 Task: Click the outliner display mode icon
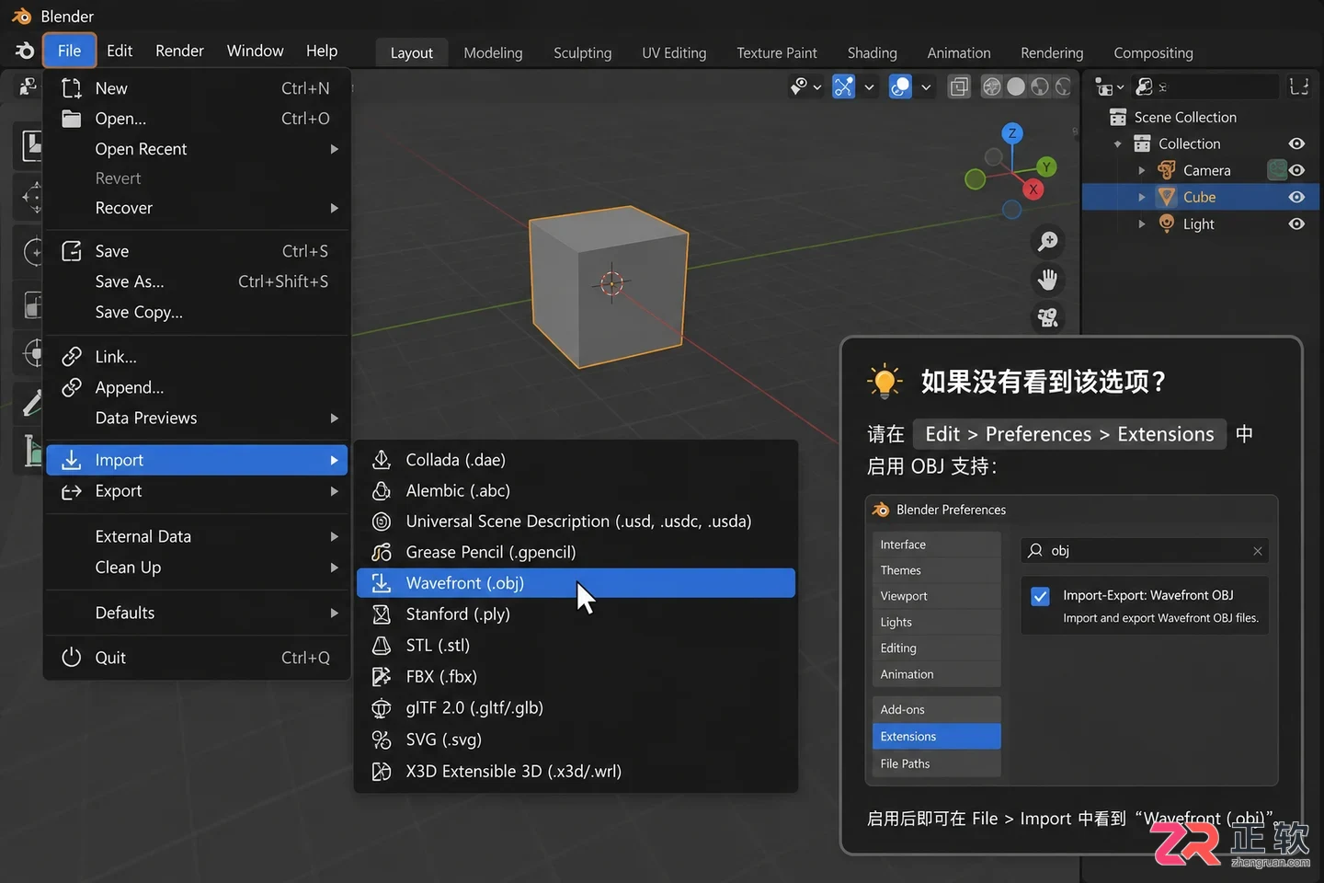[x=1109, y=87]
